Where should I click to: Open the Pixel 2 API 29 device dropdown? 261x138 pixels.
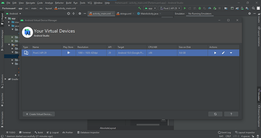coord(170,8)
